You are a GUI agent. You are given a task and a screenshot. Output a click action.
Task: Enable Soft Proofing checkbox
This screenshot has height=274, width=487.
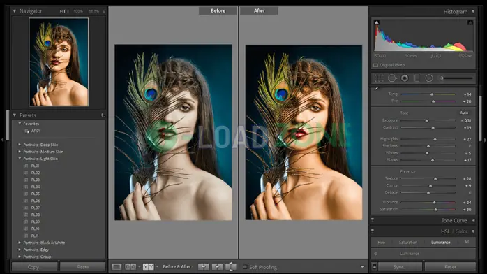[x=245, y=267]
